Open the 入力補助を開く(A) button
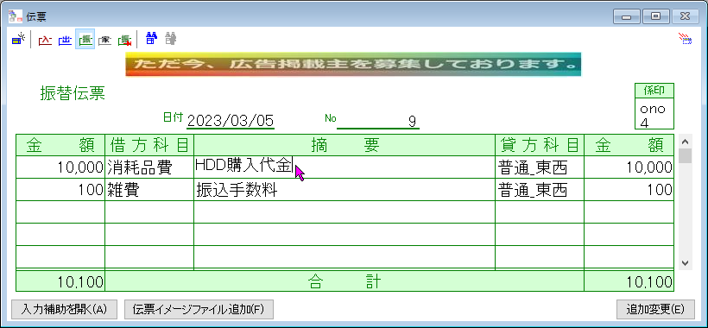The height and width of the screenshot is (328, 708). [64, 309]
